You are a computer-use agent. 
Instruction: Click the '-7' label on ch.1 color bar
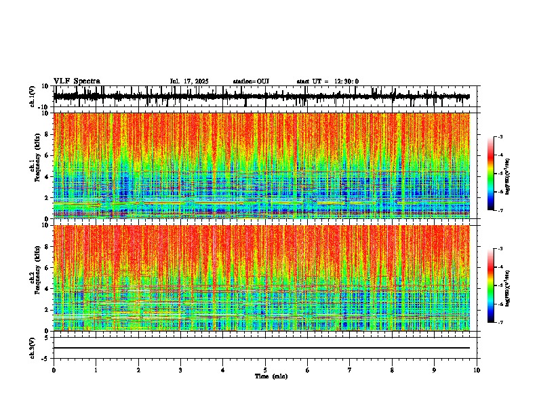500,210
